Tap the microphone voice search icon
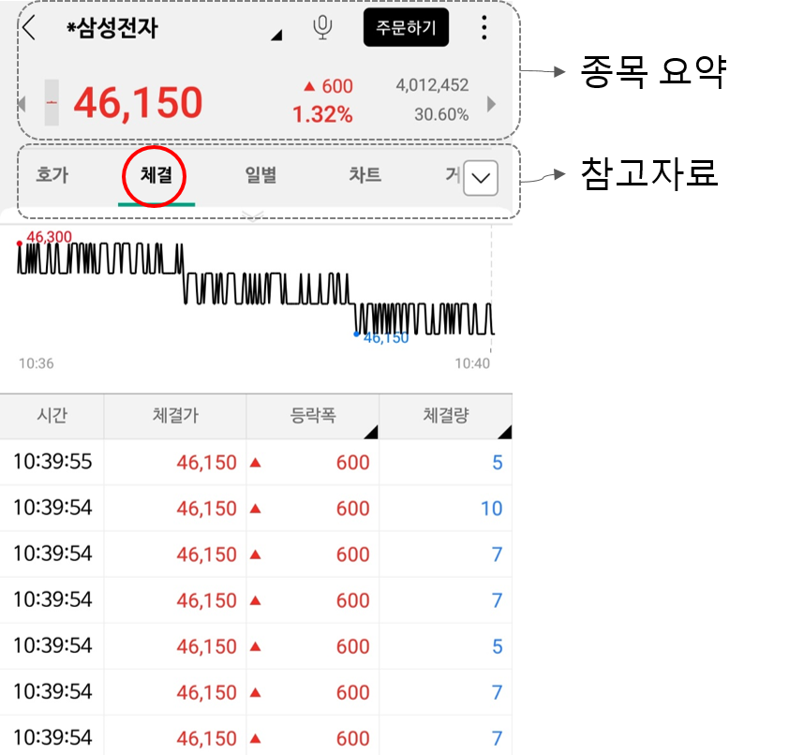789x755 pixels. coord(322,27)
